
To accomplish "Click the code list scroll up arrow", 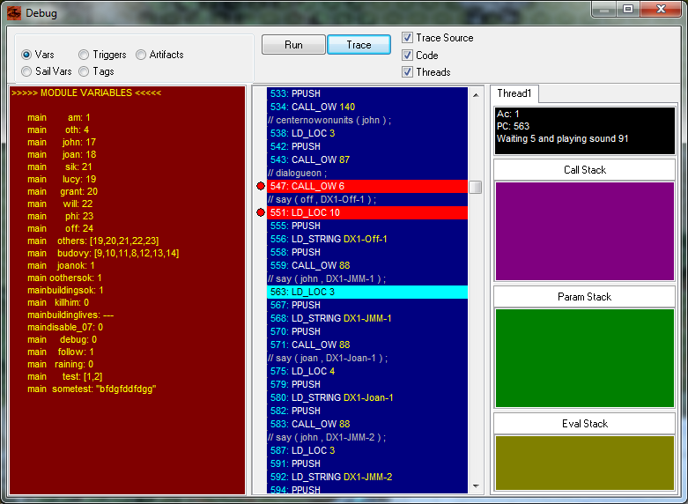I will point(476,95).
